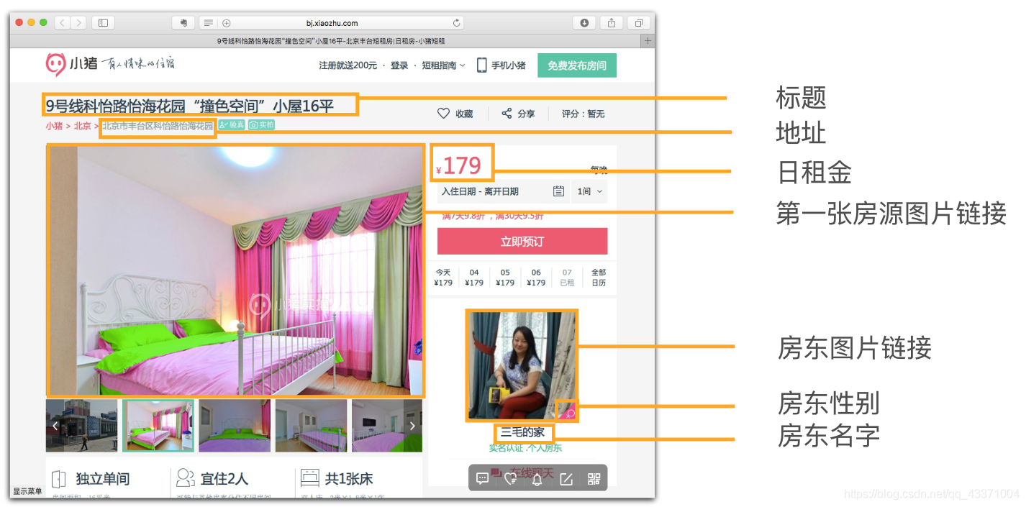Click 免费发布房间 button
This screenshot has height=507, width=1026.
[x=577, y=65]
